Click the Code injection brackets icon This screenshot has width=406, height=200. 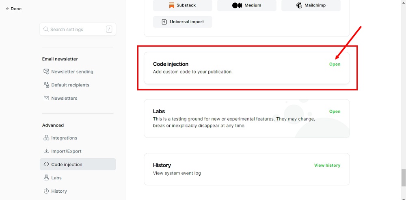[x=46, y=164]
